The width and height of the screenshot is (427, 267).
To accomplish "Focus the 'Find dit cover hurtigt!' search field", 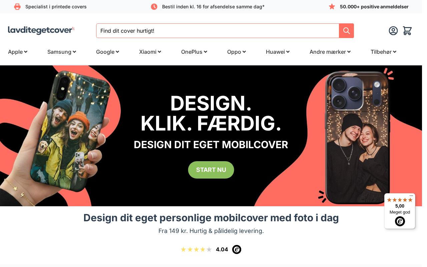I will (218, 31).
